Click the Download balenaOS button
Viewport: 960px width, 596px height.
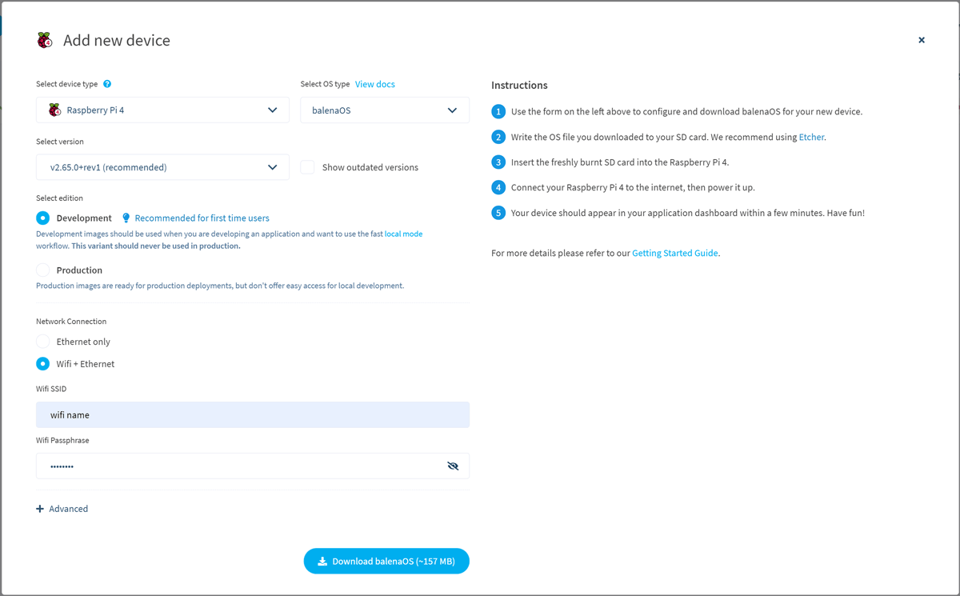pos(386,561)
